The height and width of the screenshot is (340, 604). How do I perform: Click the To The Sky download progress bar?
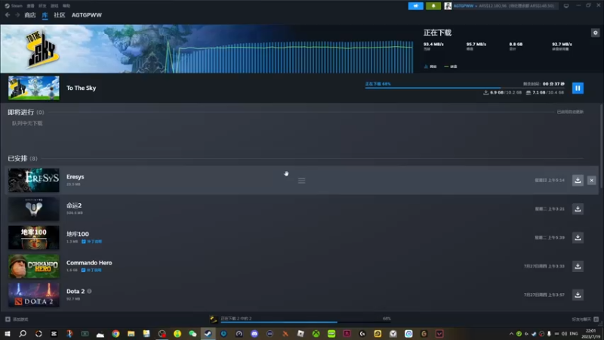point(464,88)
